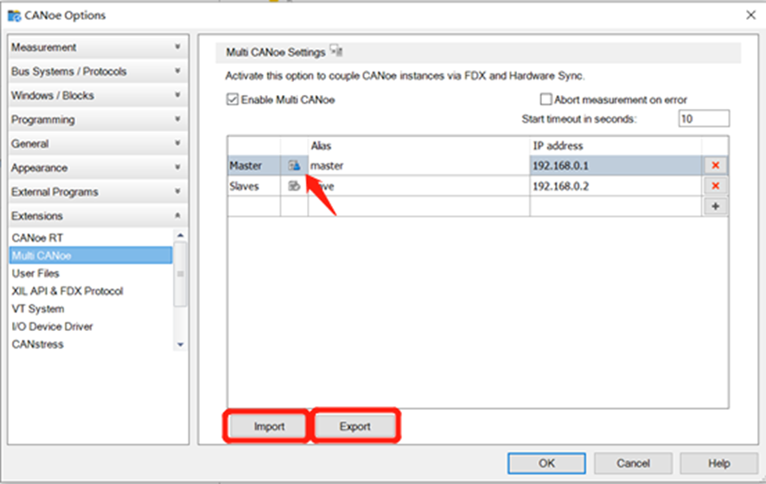
Task: Click the Import button
Action: 269,426
